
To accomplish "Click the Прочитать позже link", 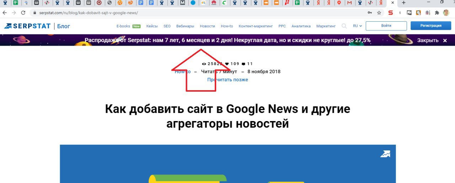I will click(x=227, y=80).
